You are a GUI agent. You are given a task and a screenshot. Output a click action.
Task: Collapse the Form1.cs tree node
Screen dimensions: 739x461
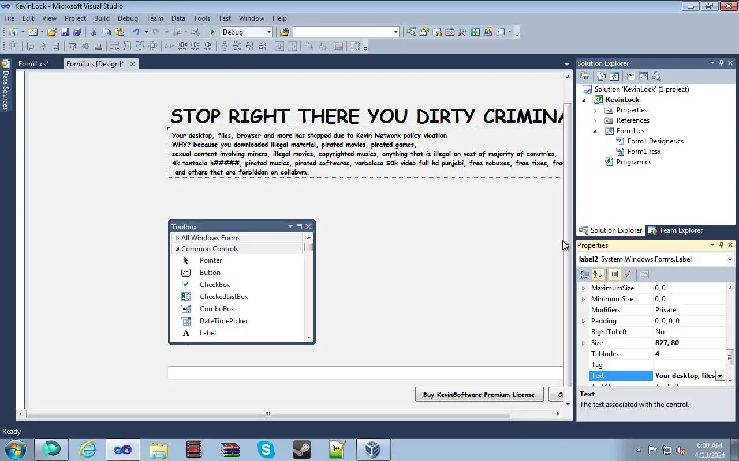(595, 131)
